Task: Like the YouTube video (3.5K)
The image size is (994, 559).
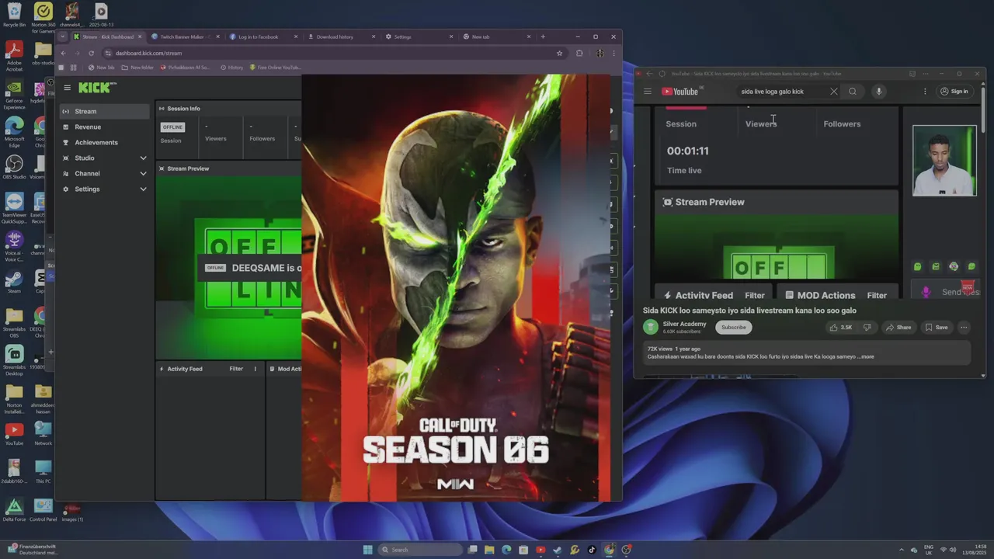Action: click(x=840, y=328)
